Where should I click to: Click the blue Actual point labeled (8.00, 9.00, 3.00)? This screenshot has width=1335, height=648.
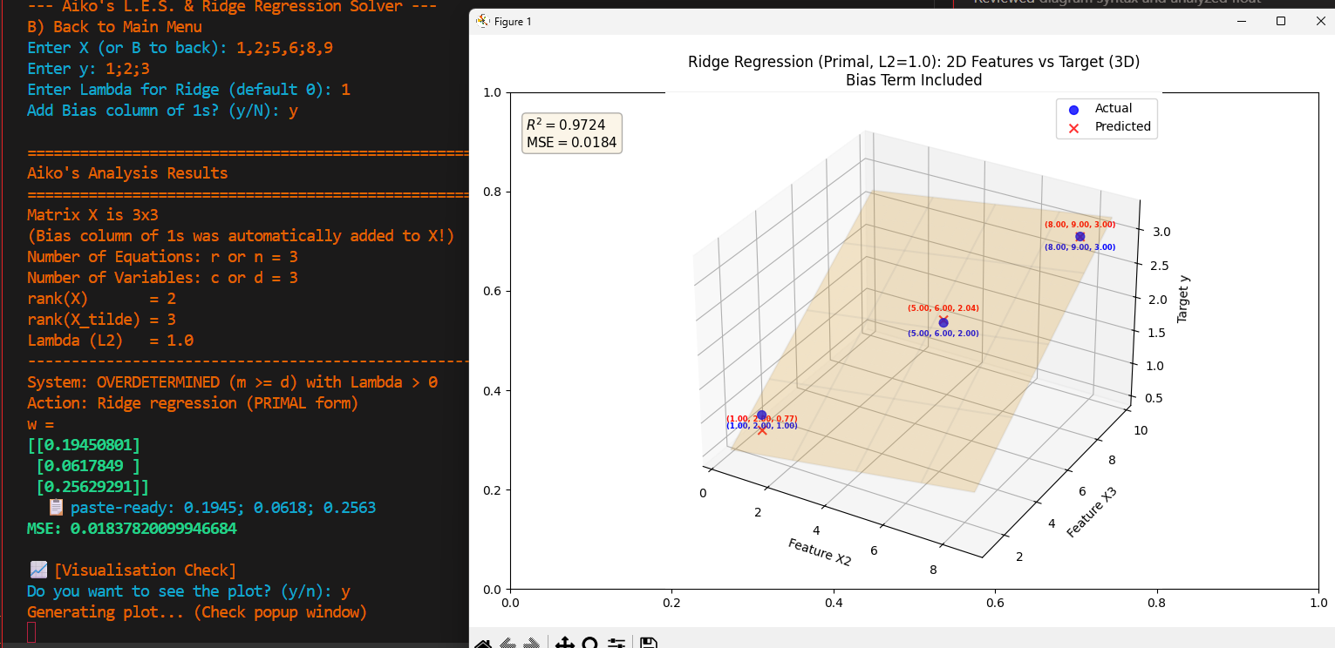[x=1080, y=236]
